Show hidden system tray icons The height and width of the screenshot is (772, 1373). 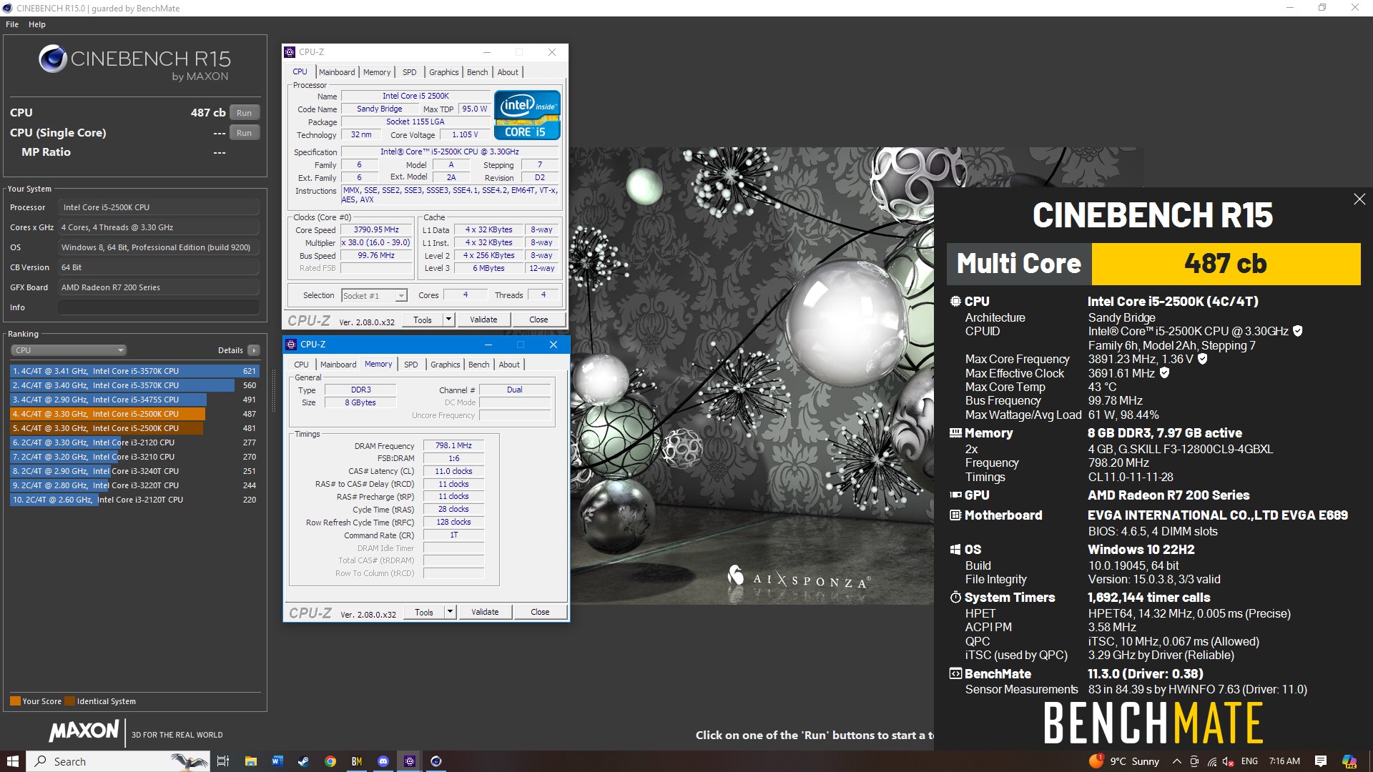(1176, 761)
